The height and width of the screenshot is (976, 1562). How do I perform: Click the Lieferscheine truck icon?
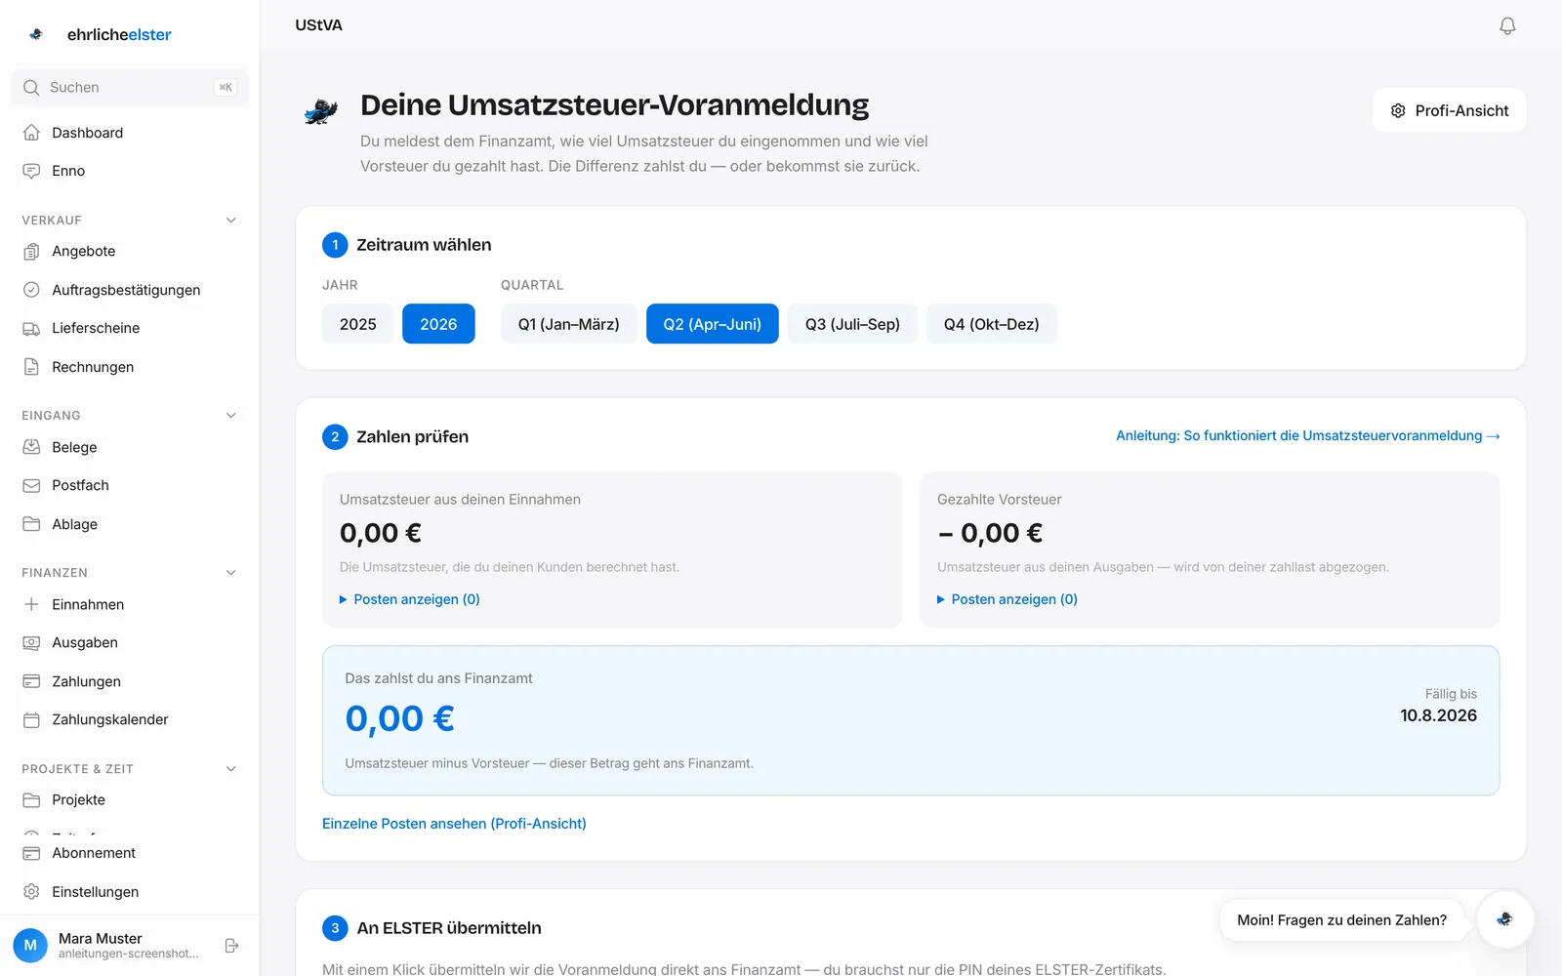pos(31,328)
